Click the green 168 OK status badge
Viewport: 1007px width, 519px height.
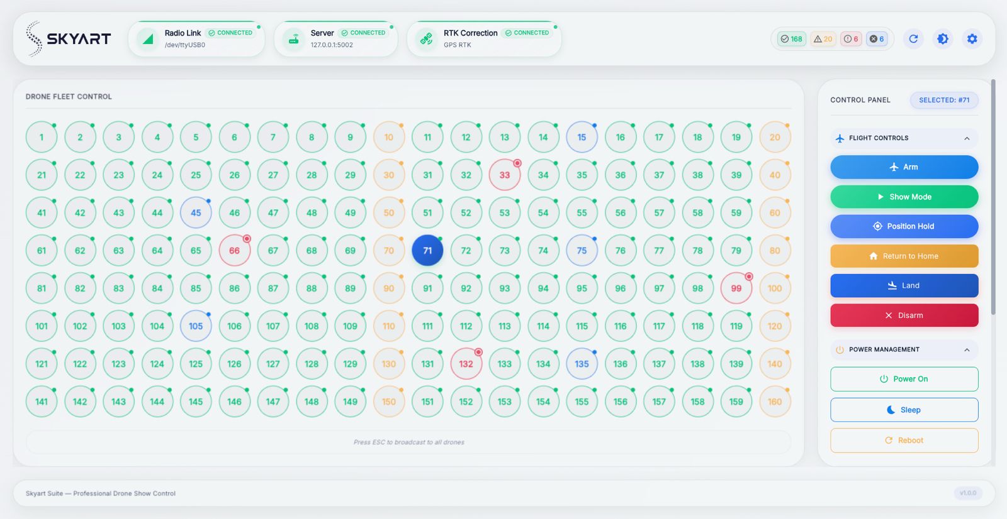click(792, 39)
